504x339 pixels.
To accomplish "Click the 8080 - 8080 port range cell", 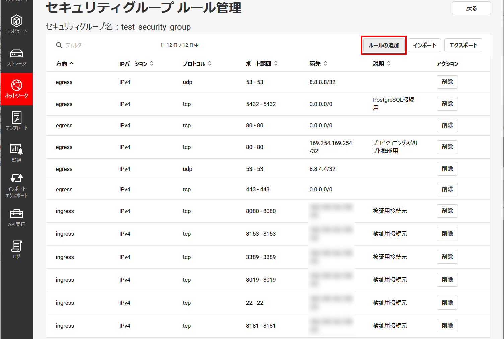I will pos(261,211).
